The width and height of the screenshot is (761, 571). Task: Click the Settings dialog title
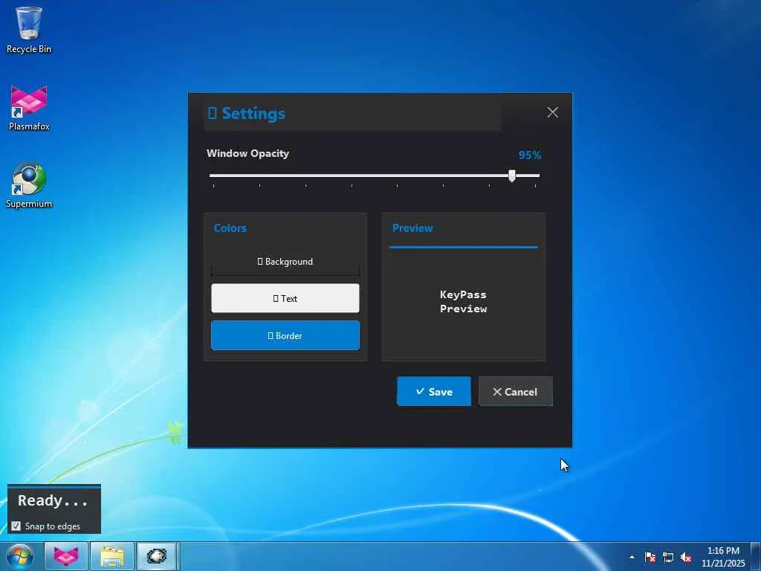pyautogui.click(x=247, y=113)
